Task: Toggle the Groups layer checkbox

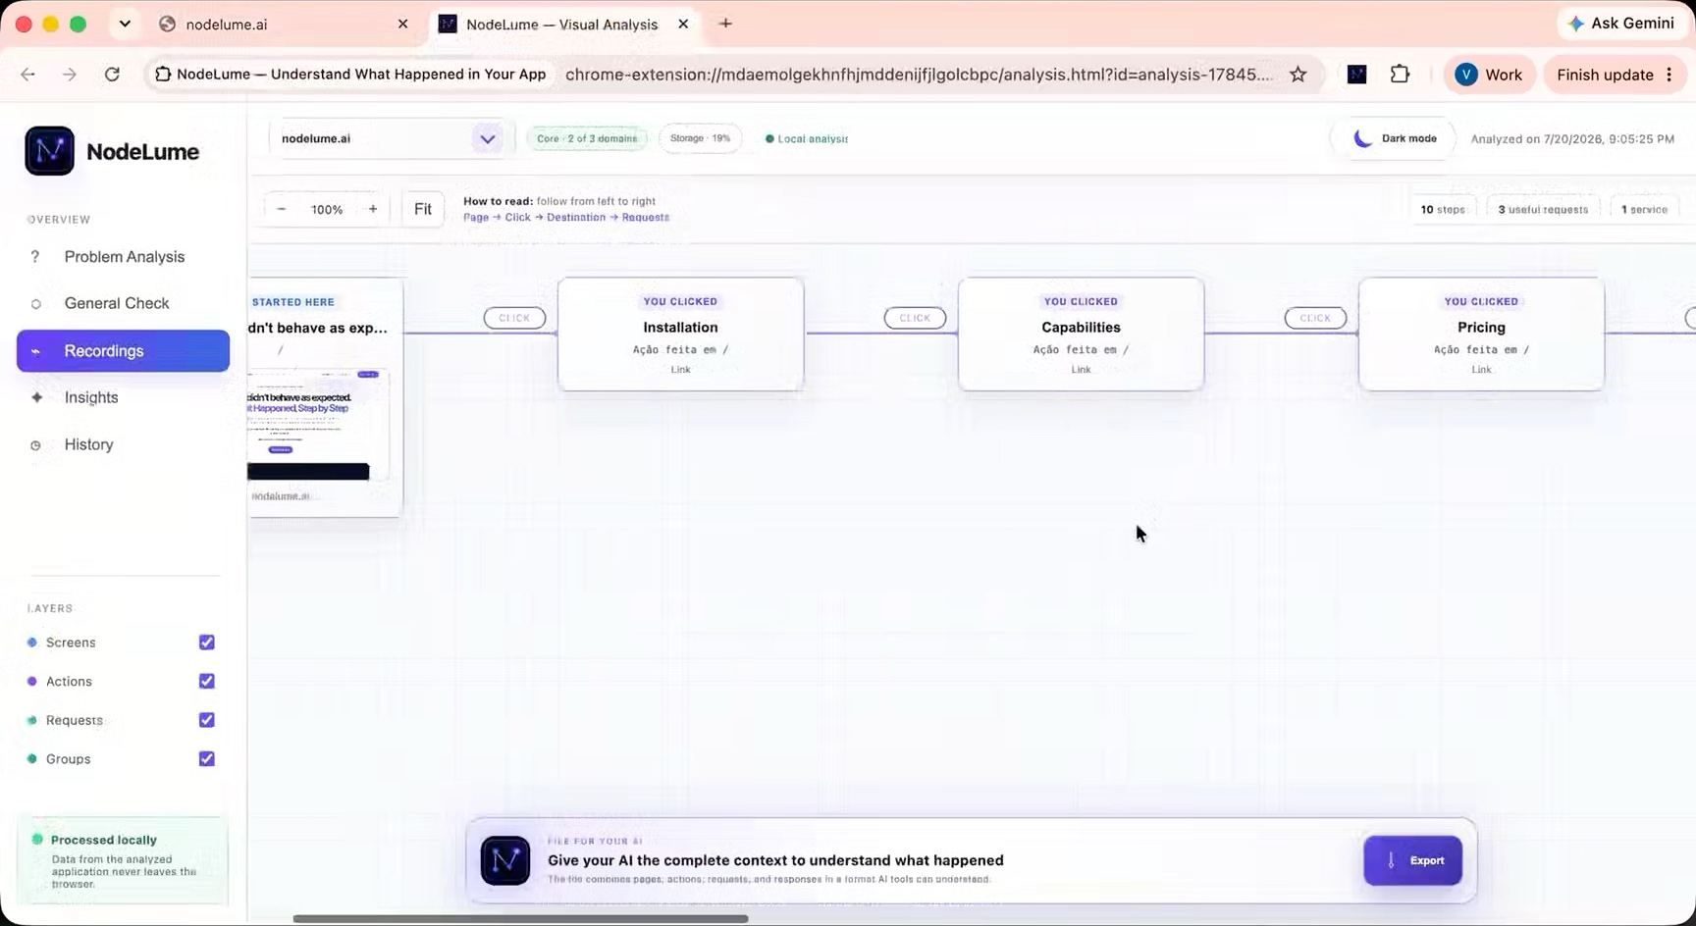Action: tap(207, 758)
